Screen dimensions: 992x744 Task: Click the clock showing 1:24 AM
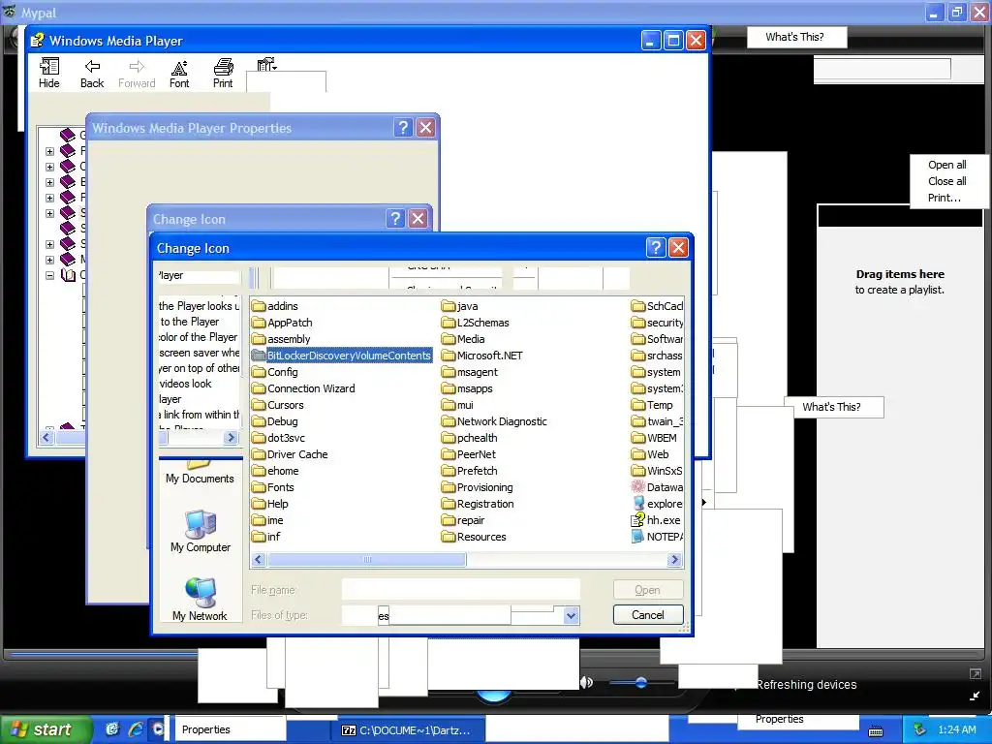pos(957,729)
